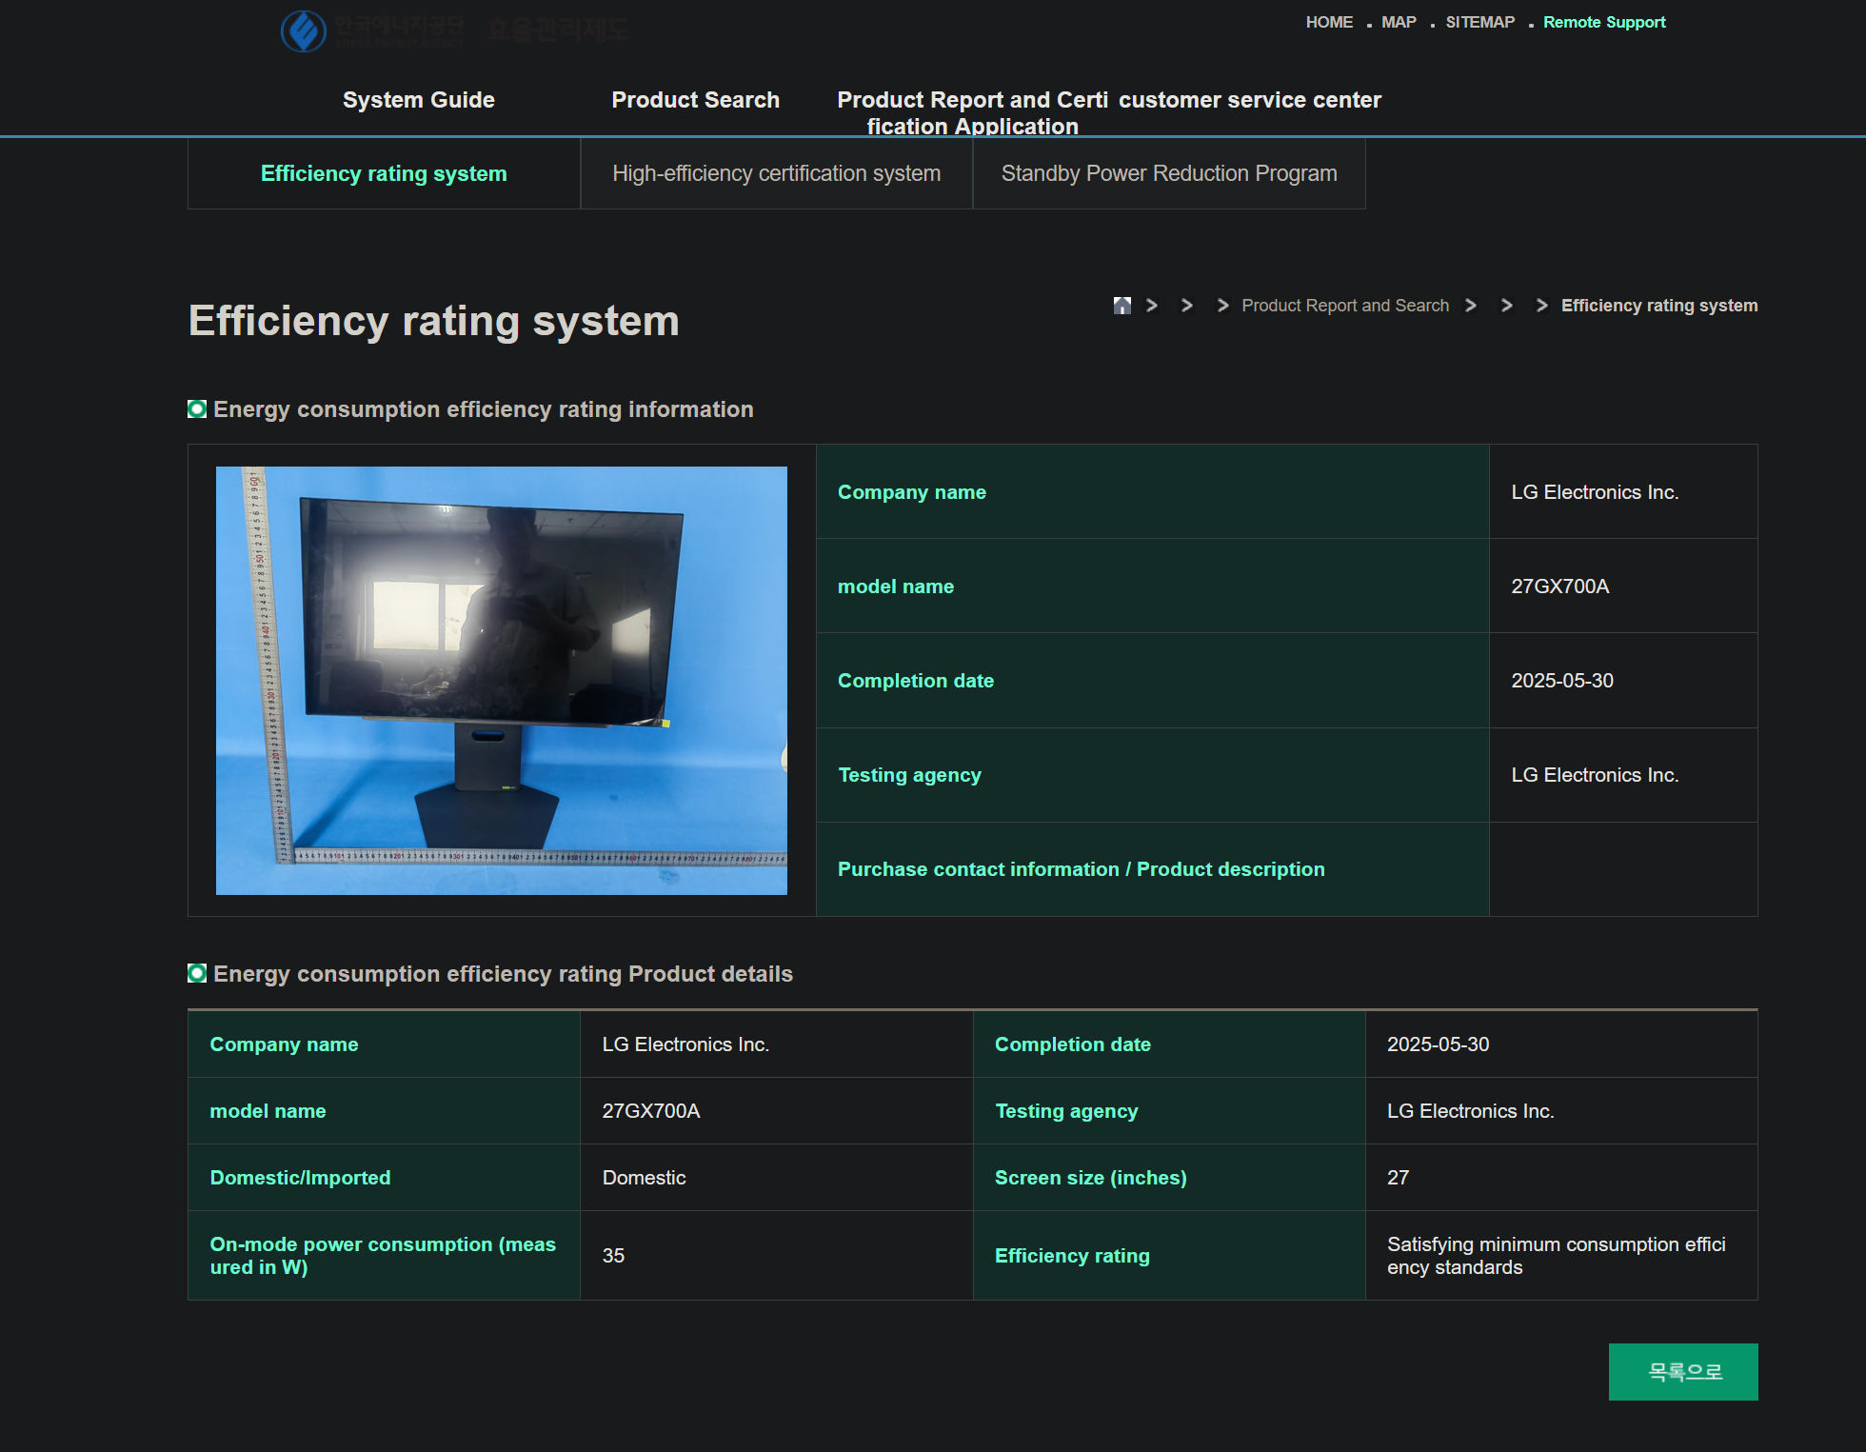Select the Efficiency rating system tab
The image size is (1866, 1452).
pyautogui.click(x=384, y=173)
